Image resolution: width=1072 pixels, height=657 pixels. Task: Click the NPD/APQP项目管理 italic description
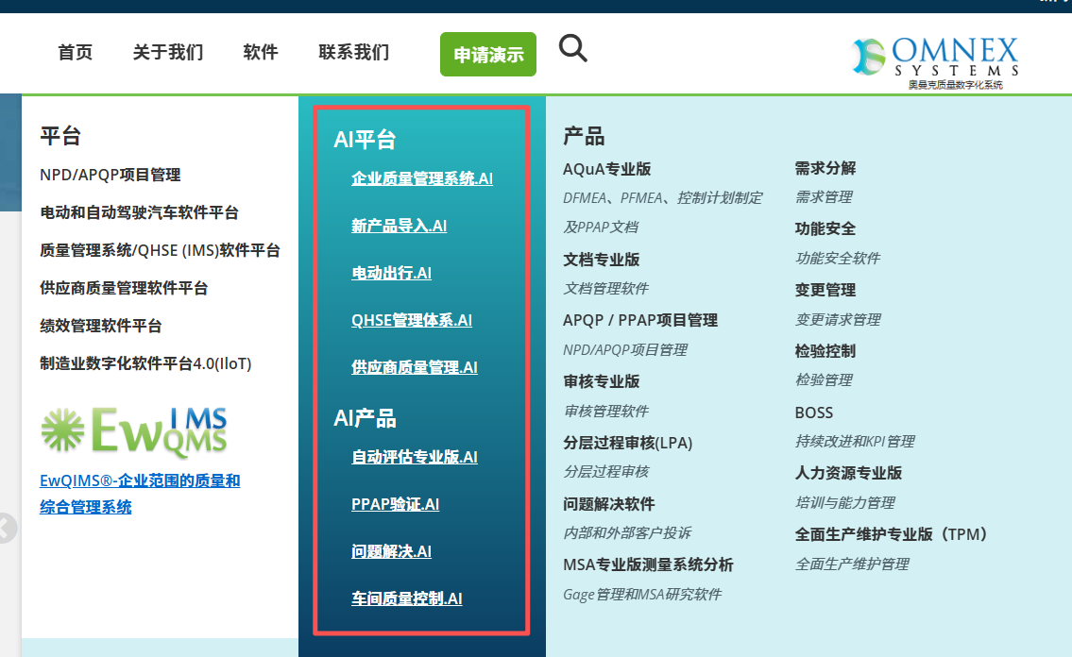click(625, 350)
